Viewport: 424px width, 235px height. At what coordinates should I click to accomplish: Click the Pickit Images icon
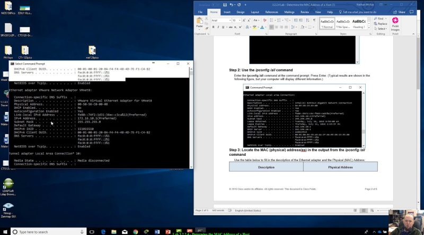pos(395,24)
